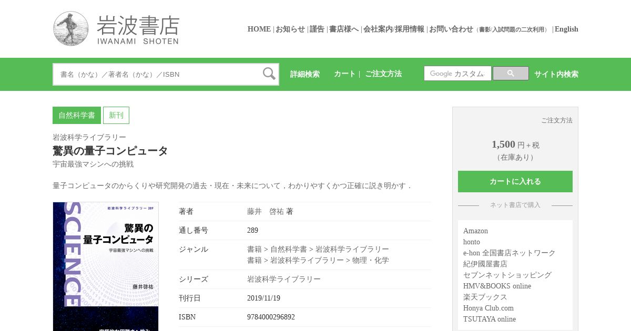Screen dimensions: 631x331
Task: Open author link 藤井 啓祐
Action: coord(266,211)
